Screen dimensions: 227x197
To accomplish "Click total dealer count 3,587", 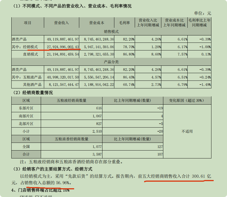I will pos(97,154).
